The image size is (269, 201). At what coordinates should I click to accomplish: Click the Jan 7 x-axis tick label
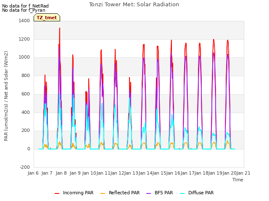(x=47, y=173)
